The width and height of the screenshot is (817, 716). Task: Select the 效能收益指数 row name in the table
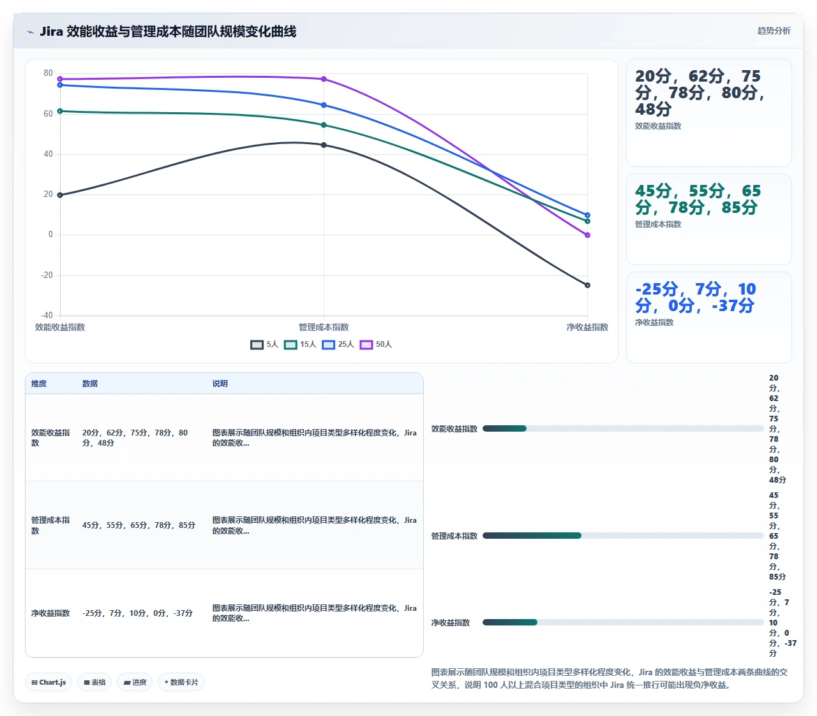click(x=50, y=437)
